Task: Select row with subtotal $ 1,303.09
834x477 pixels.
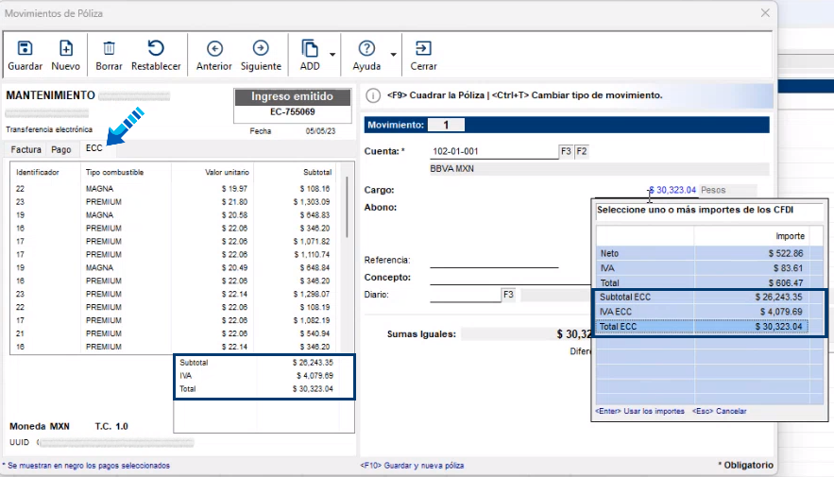Action: (176, 202)
